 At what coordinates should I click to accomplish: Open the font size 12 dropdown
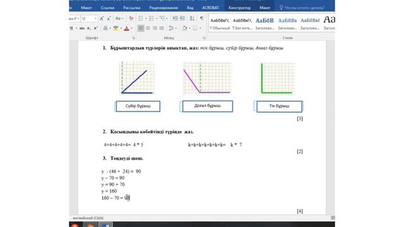tap(95, 18)
